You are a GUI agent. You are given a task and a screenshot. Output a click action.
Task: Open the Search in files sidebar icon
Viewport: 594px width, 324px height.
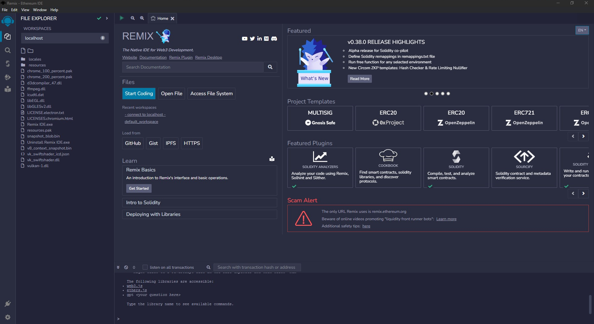8,50
